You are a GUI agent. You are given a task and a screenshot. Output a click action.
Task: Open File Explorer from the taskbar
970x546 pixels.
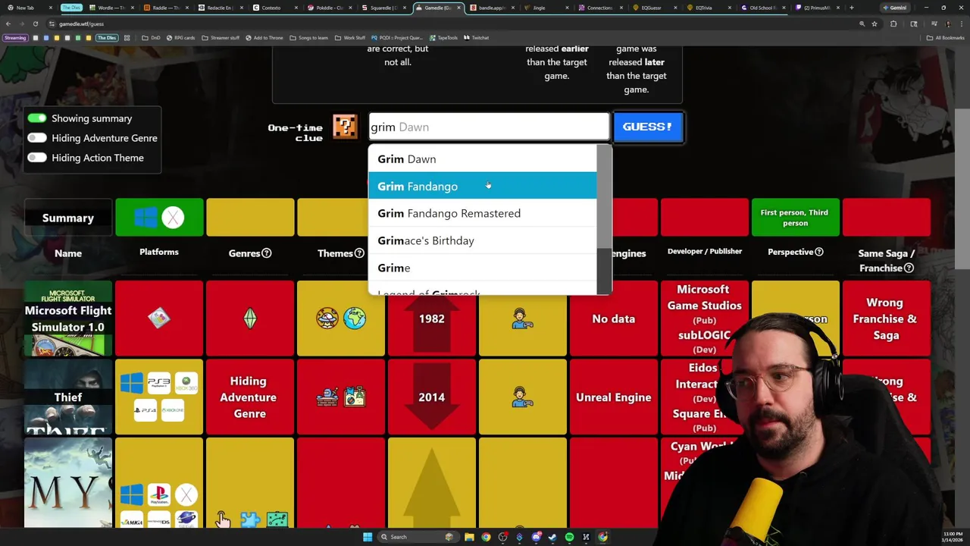point(469,537)
